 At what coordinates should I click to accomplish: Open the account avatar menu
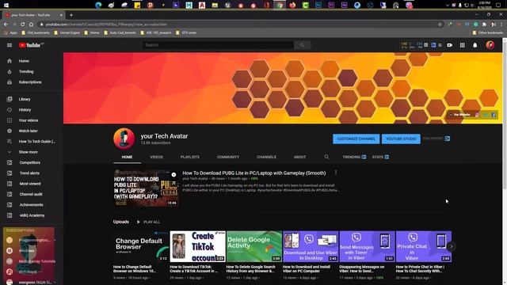pos(490,45)
